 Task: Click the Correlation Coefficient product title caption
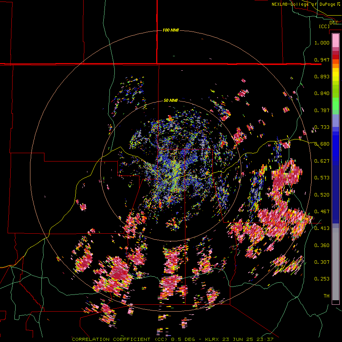tap(120, 339)
